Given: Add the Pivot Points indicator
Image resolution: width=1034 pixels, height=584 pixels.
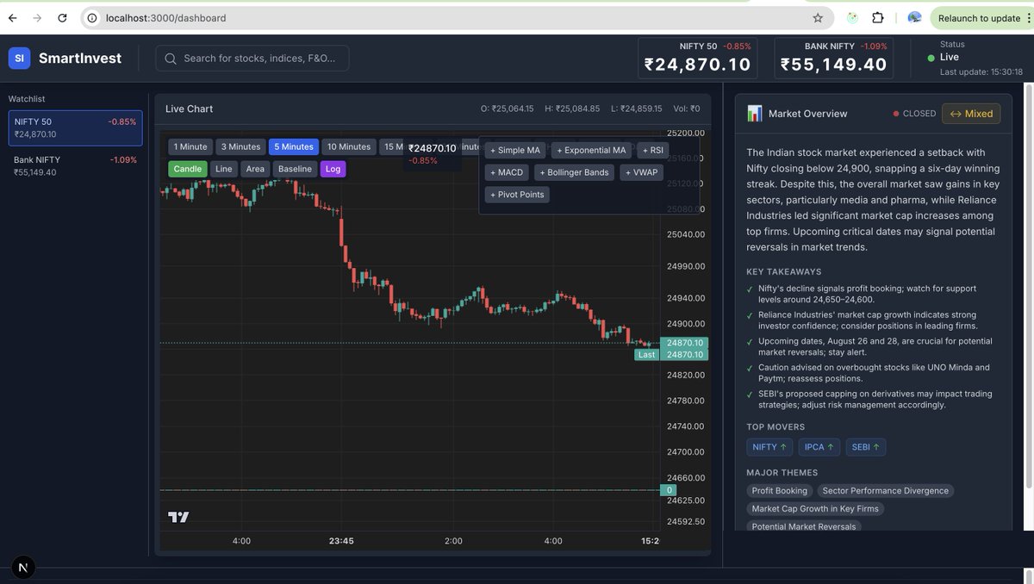Looking at the screenshot, I should 517,195.
